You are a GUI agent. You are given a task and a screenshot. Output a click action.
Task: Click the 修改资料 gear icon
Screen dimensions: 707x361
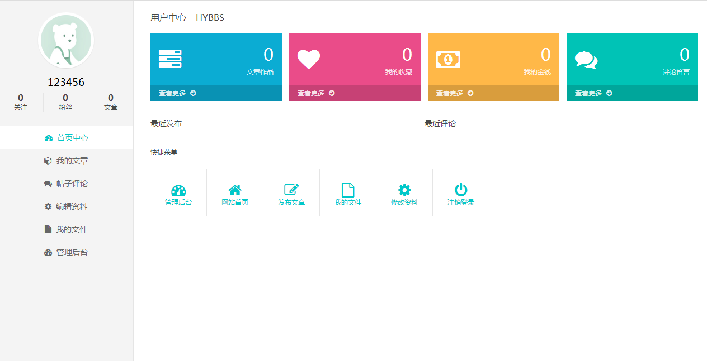404,190
